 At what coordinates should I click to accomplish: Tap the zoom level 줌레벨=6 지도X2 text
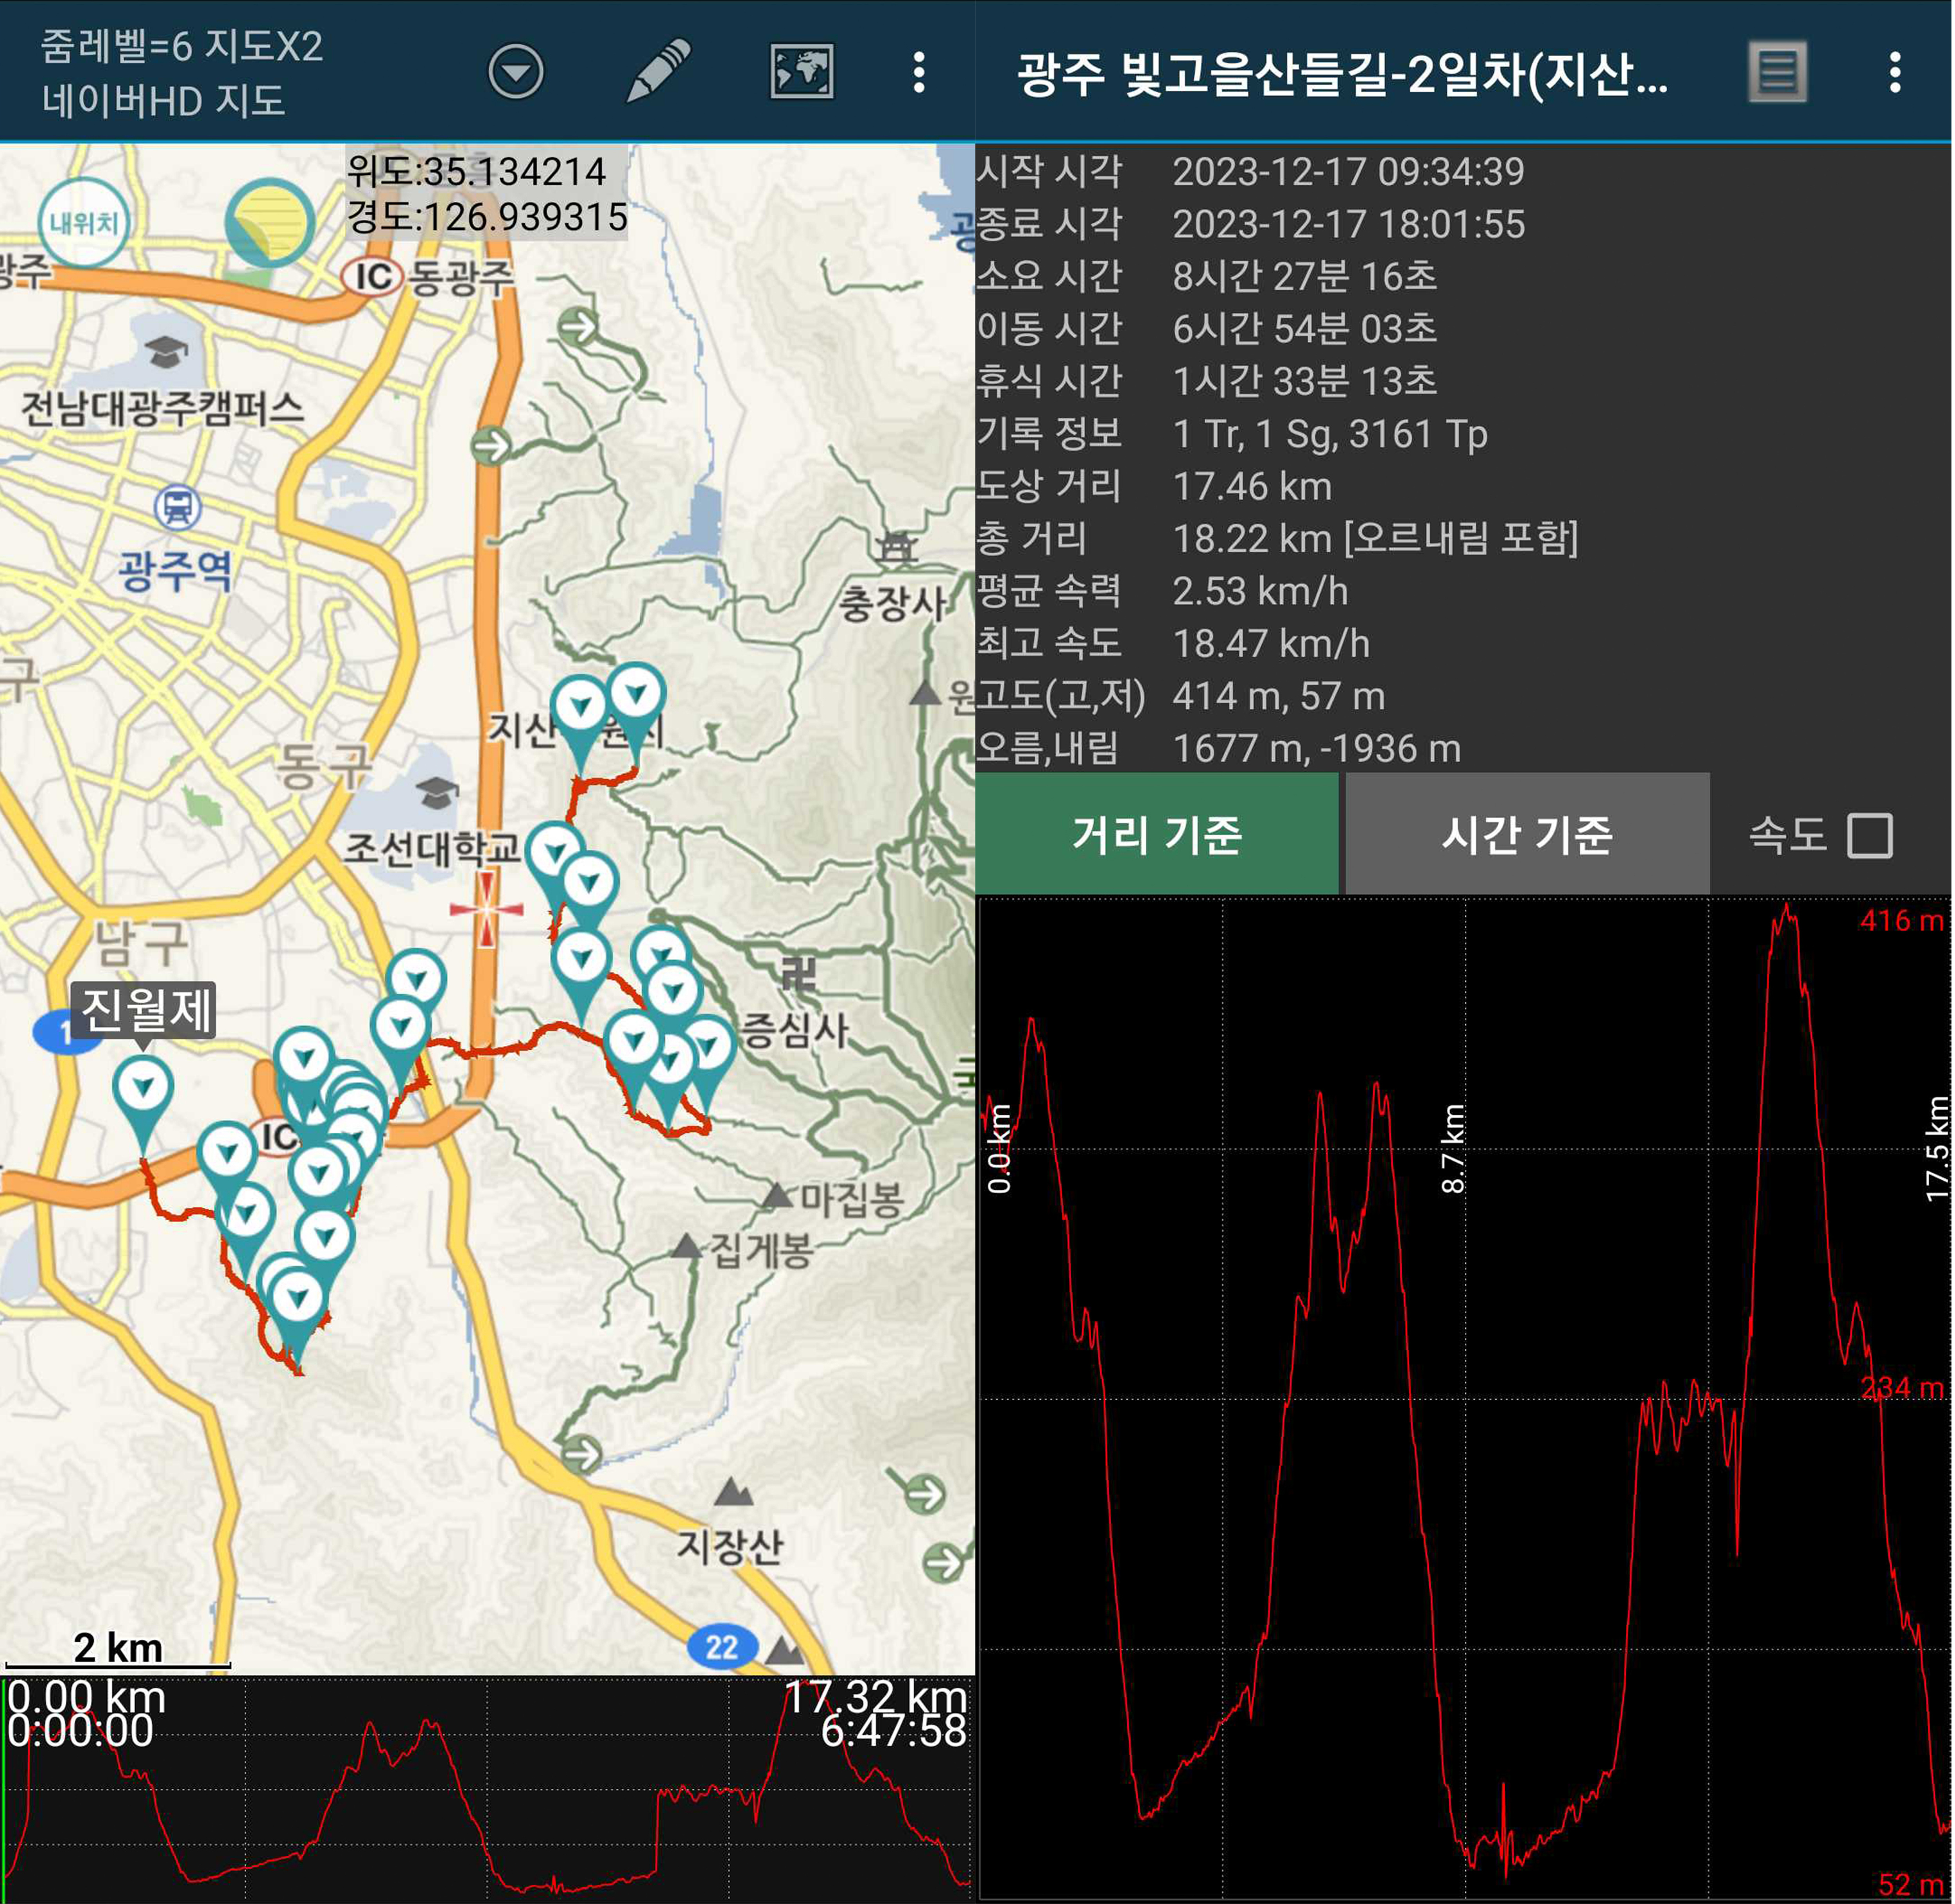(x=182, y=46)
